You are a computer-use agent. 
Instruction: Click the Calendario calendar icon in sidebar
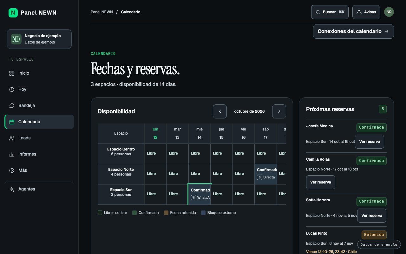coord(12,122)
